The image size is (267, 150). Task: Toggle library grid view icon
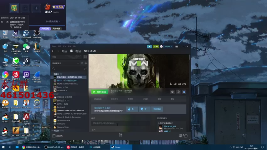pos(85,57)
